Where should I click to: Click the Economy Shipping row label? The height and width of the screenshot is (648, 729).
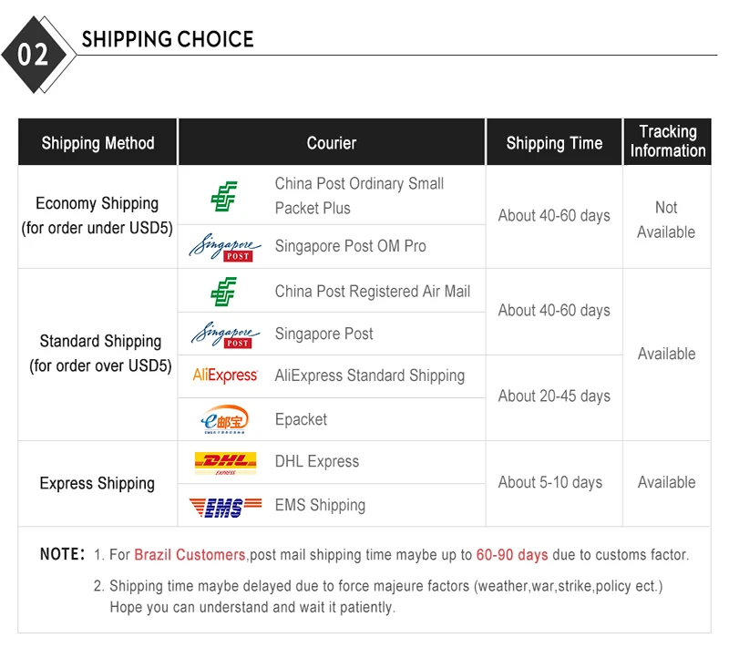click(x=98, y=216)
